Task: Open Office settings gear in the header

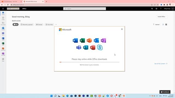Action: coord(156,8)
